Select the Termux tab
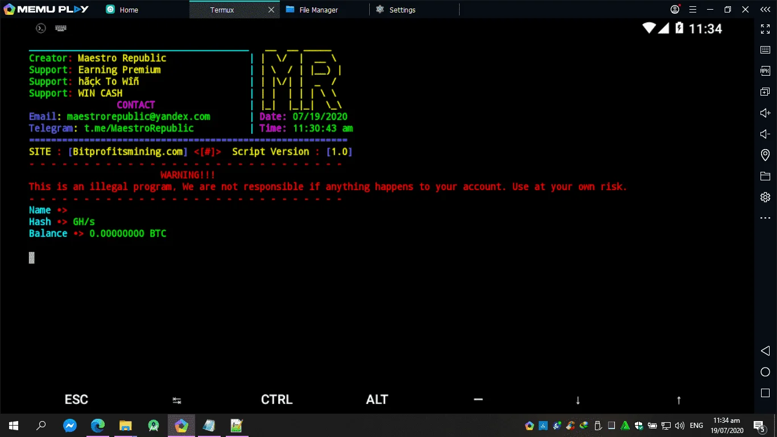The width and height of the screenshot is (777, 437). tap(222, 10)
